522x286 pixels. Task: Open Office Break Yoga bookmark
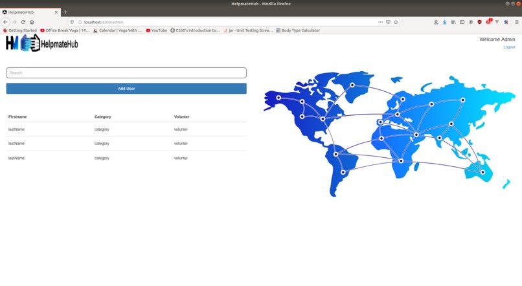click(x=65, y=30)
